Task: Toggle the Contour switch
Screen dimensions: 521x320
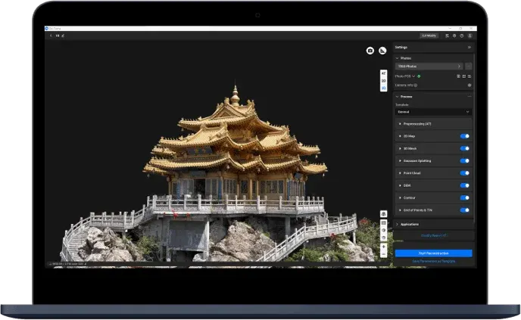Action: pyautogui.click(x=464, y=198)
